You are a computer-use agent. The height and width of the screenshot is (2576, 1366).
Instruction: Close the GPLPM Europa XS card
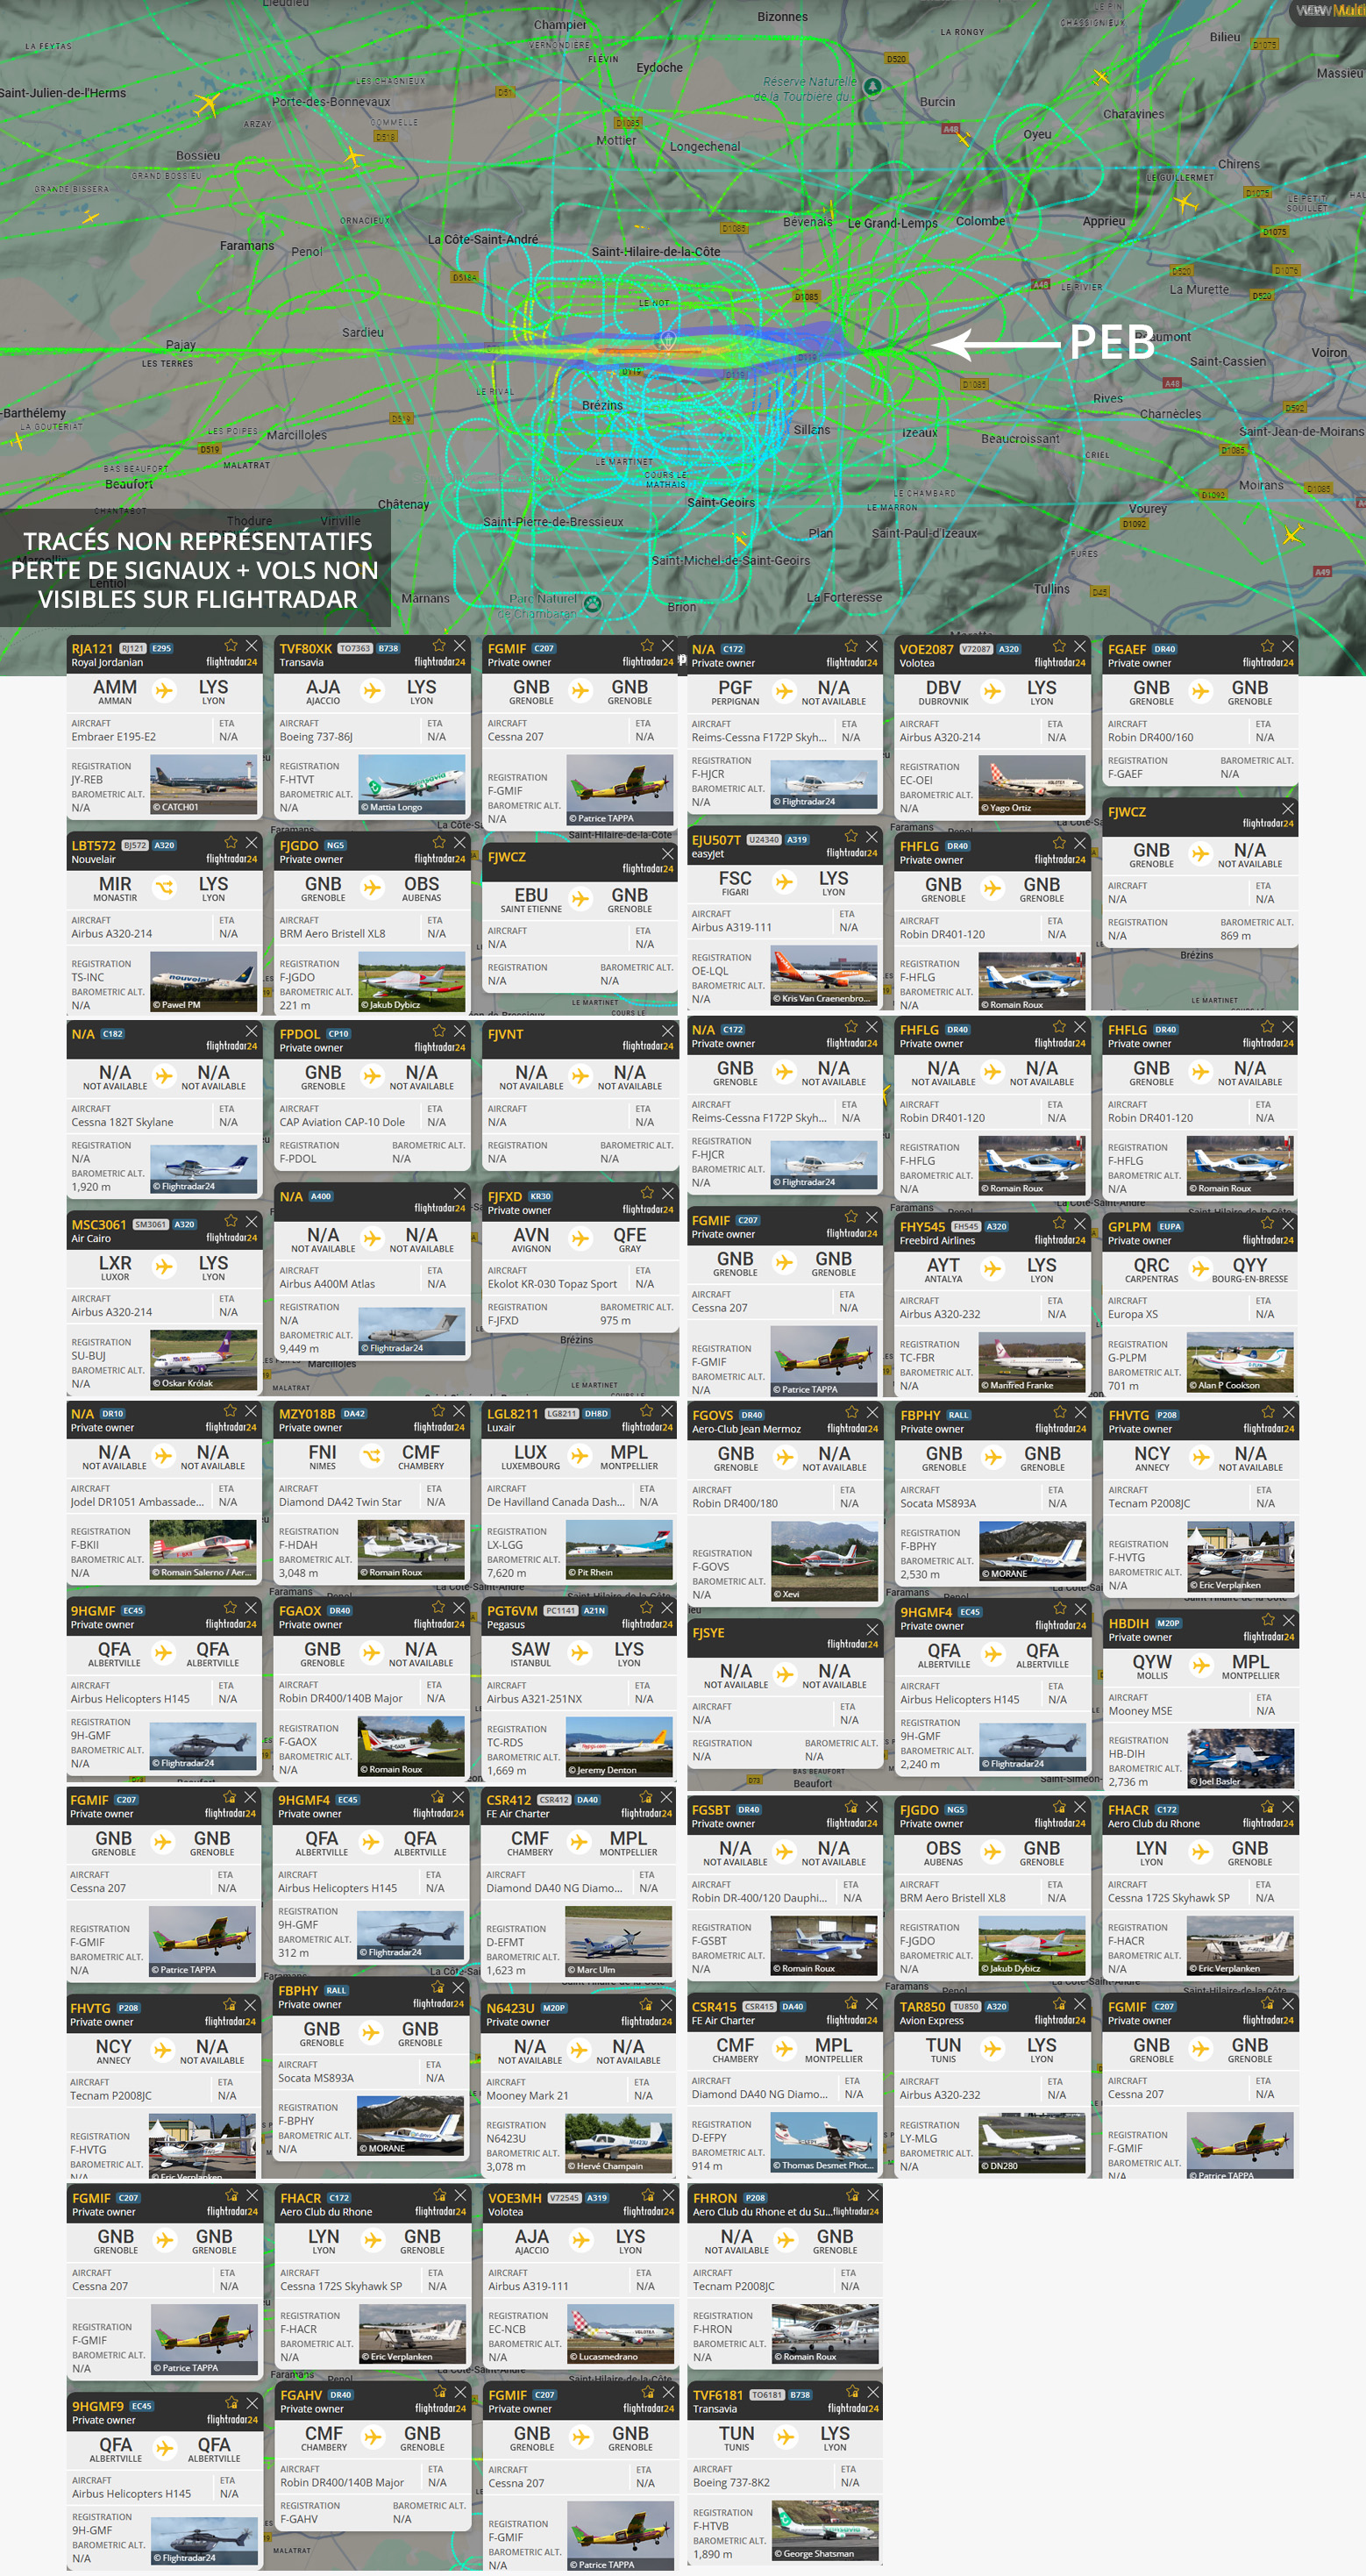click(x=1288, y=1224)
